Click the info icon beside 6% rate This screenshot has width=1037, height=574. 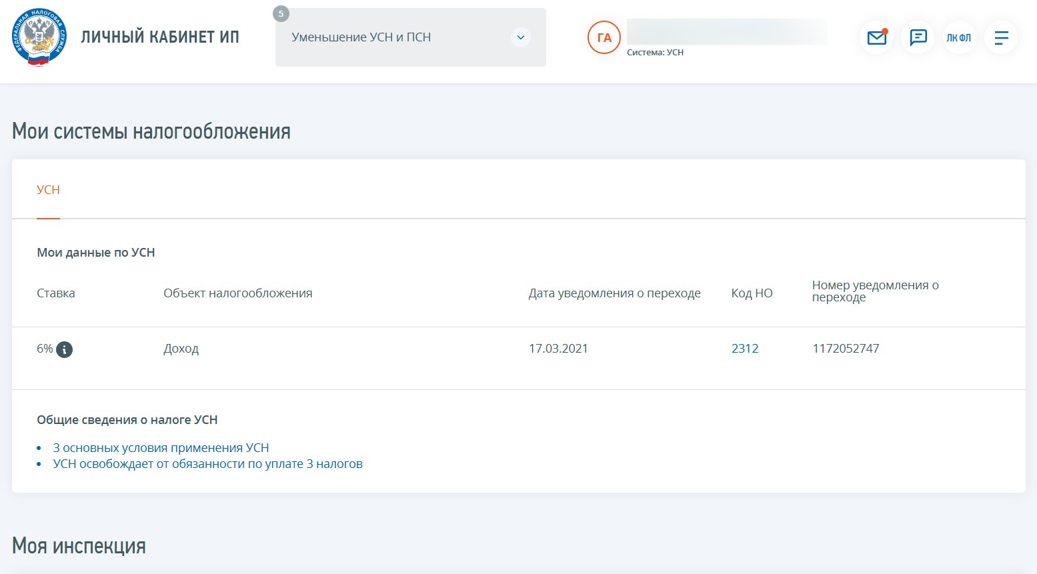click(65, 349)
